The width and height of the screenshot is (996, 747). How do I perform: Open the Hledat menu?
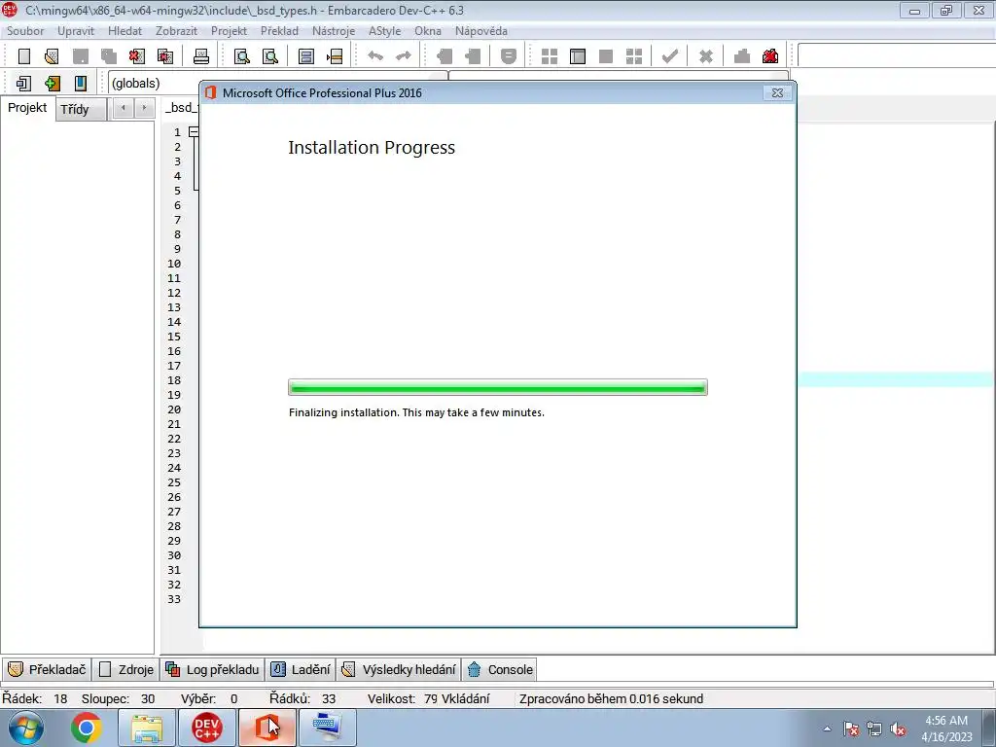pyautogui.click(x=125, y=30)
